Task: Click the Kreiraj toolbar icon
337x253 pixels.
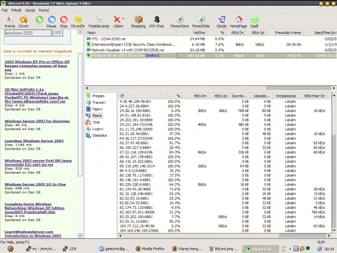Action: pos(9,22)
